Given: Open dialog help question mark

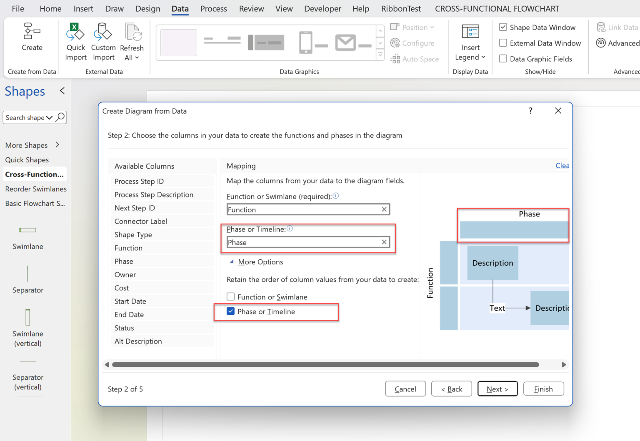Looking at the screenshot, I should click(x=530, y=111).
